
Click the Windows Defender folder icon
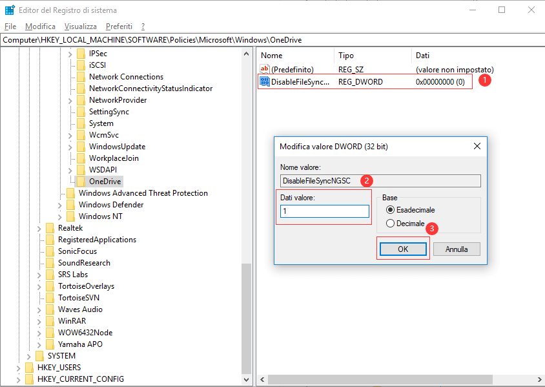click(x=70, y=204)
